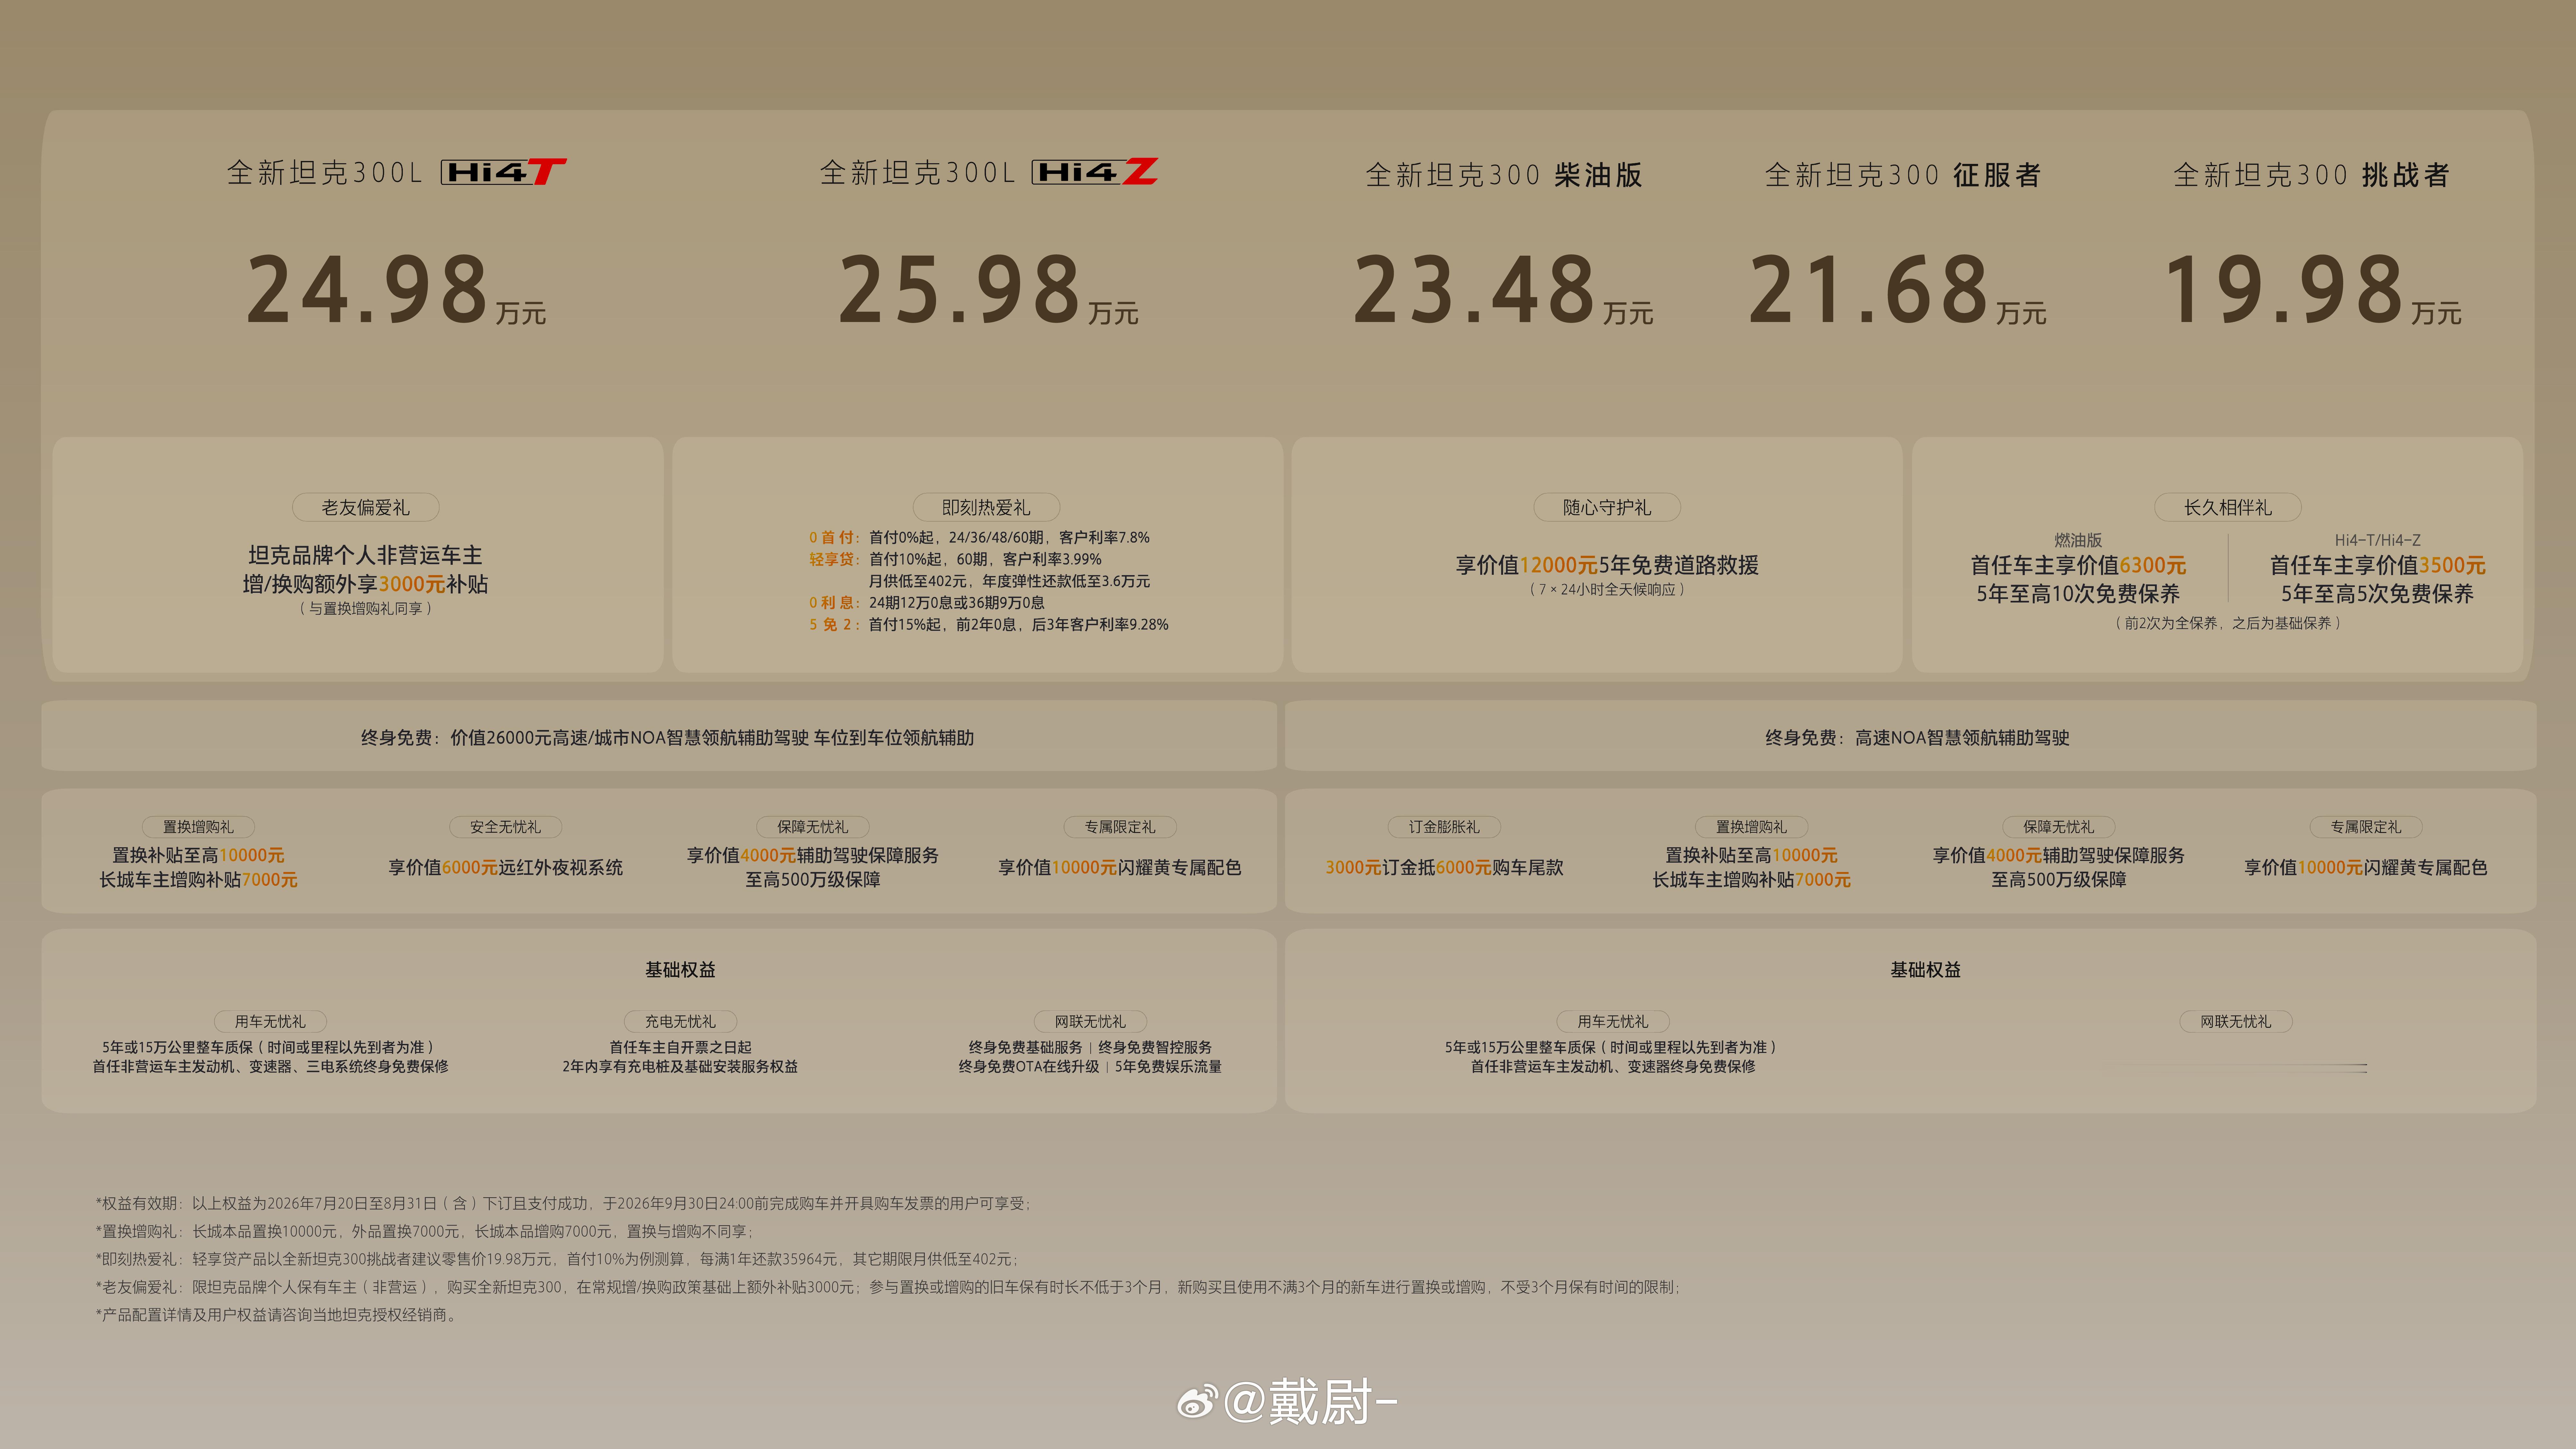Viewport: 2576px width, 1449px height.
Task: Click the 轻享贷 financing row
Action: 955,559
